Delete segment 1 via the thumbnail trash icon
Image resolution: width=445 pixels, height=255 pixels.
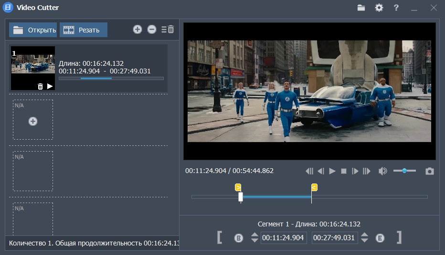click(x=40, y=86)
